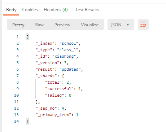Click the "_id" key
Image resolution: width=166 pixels, height=132 pixels.
(41, 56)
